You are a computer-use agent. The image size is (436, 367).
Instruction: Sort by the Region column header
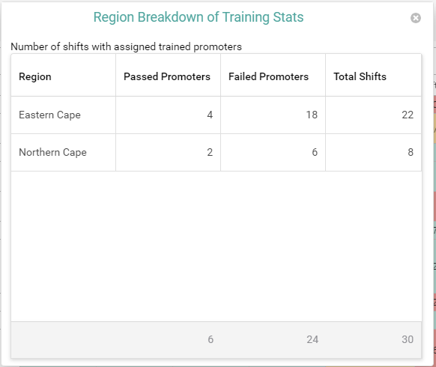[64, 76]
